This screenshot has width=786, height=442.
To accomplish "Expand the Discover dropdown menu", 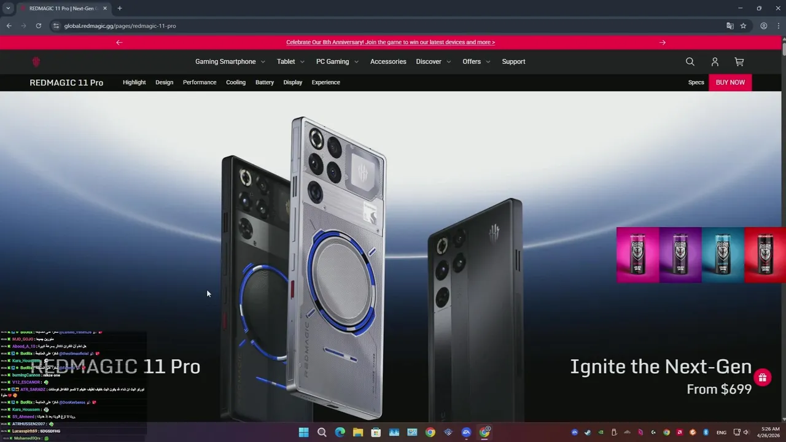I will pyautogui.click(x=434, y=61).
